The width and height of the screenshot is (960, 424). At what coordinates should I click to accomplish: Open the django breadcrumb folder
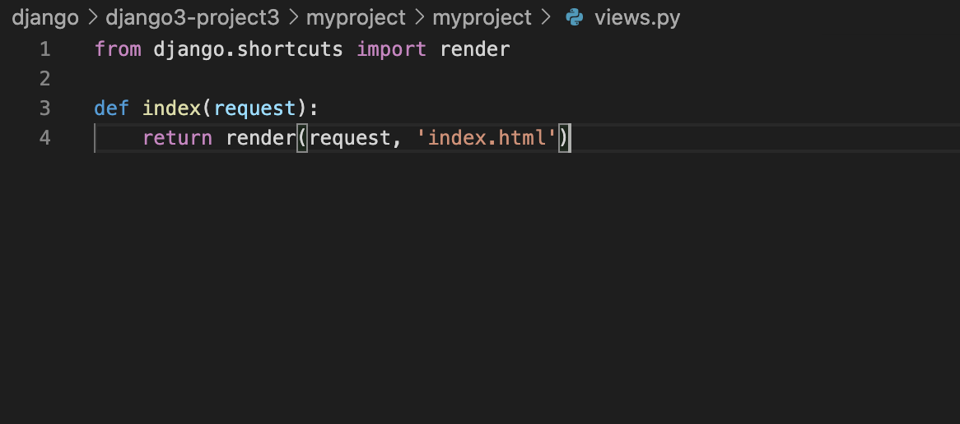(x=45, y=18)
